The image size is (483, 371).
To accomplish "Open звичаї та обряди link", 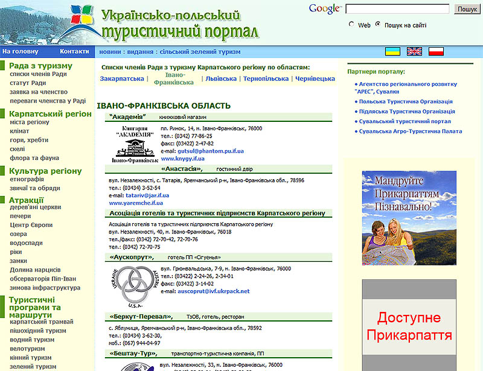I will [35, 188].
